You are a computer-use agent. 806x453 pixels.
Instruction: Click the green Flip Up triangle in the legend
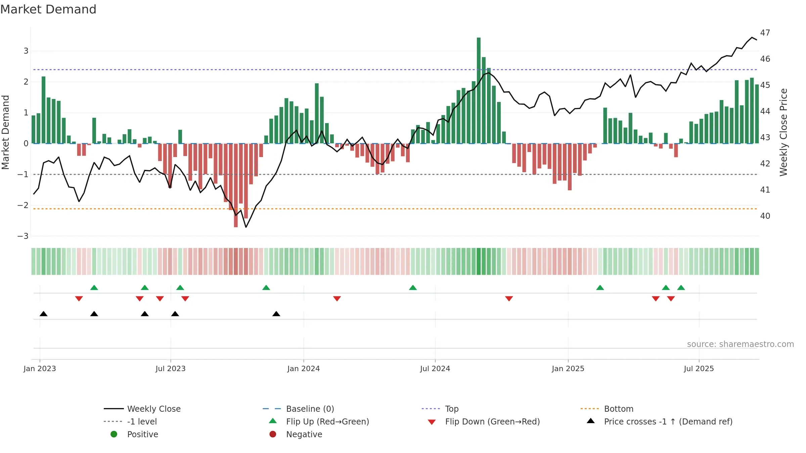point(273,421)
